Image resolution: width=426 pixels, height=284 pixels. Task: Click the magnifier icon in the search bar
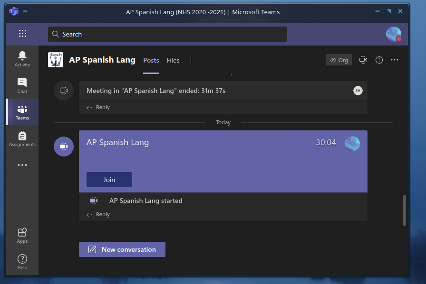(56, 34)
